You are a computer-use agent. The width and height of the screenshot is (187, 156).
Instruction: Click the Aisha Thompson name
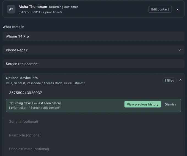[33, 7]
